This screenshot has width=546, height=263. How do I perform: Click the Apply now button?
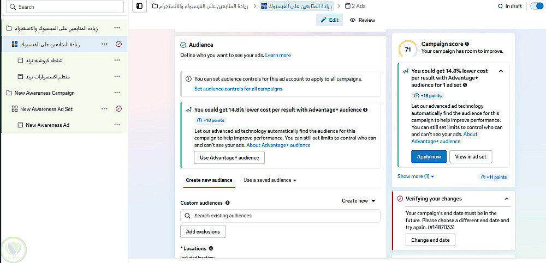click(x=429, y=157)
